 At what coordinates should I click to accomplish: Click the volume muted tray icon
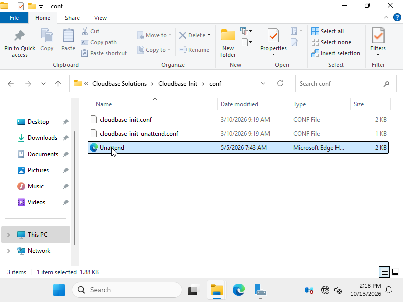tap(338, 290)
